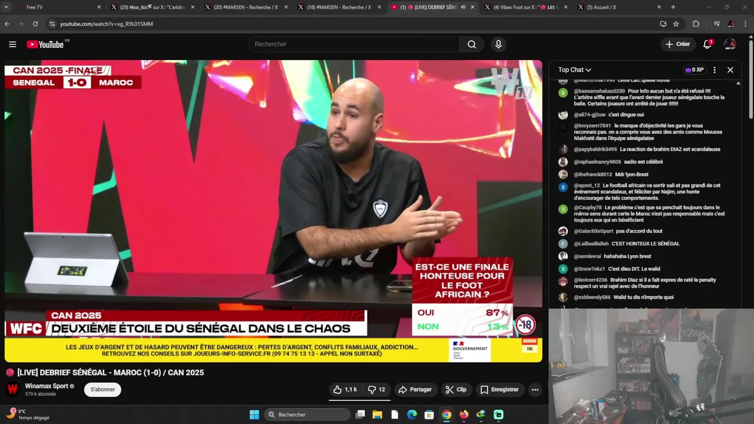Open the Winamax Sport channel avatar

coord(12,389)
